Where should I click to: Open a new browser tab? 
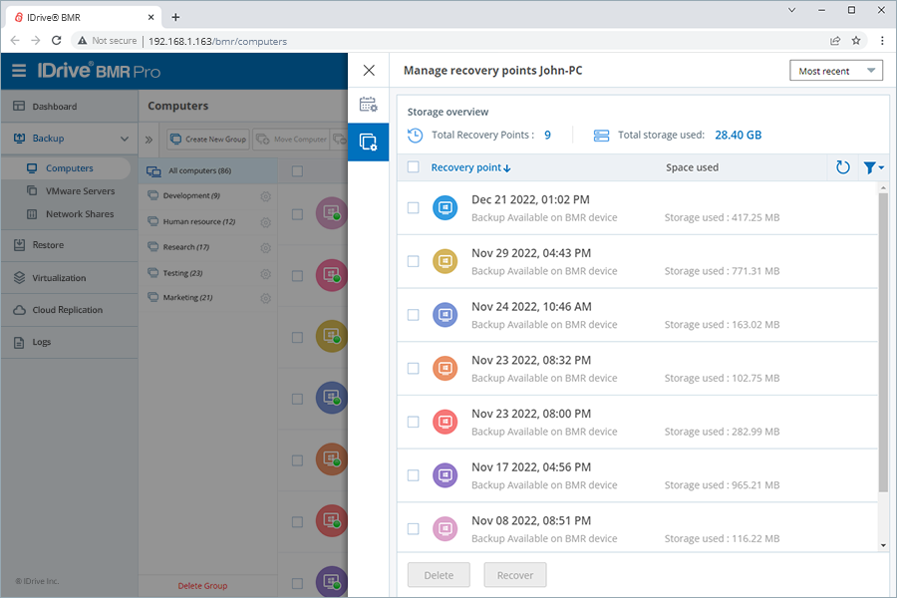pos(175,17)
